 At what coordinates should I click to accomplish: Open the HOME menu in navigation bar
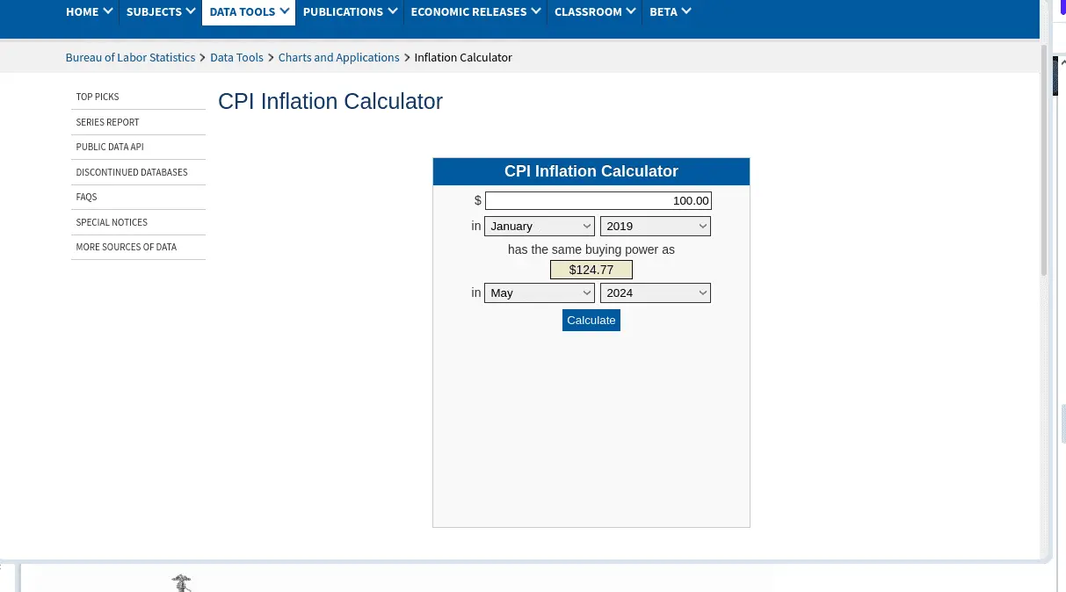pos(89,11)
